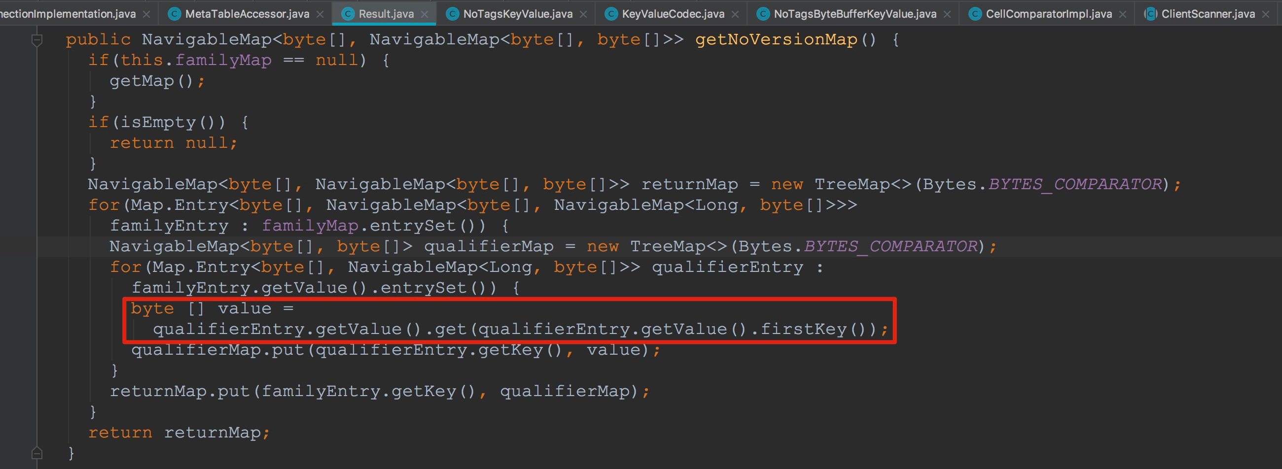Close the partially visible ectionImplementation.java tab
Screen dimensions: 1282x469
tap(146, 14)
